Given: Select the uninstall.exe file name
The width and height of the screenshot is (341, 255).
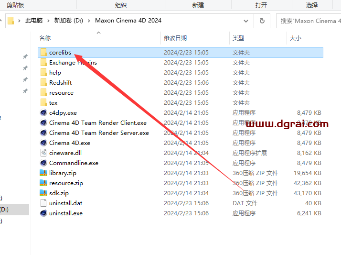Looking at the screenshot, I should 66,213.
